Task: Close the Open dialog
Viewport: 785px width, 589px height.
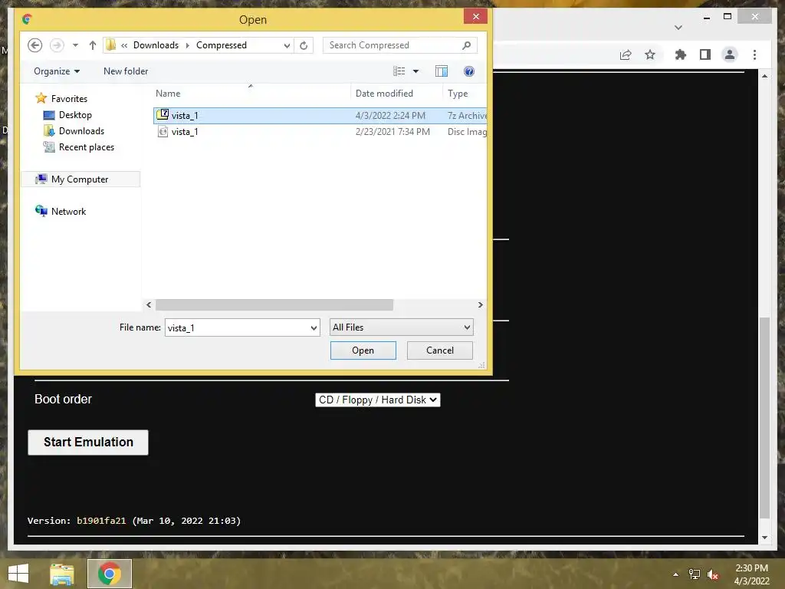Action: (x=475, y=17)
